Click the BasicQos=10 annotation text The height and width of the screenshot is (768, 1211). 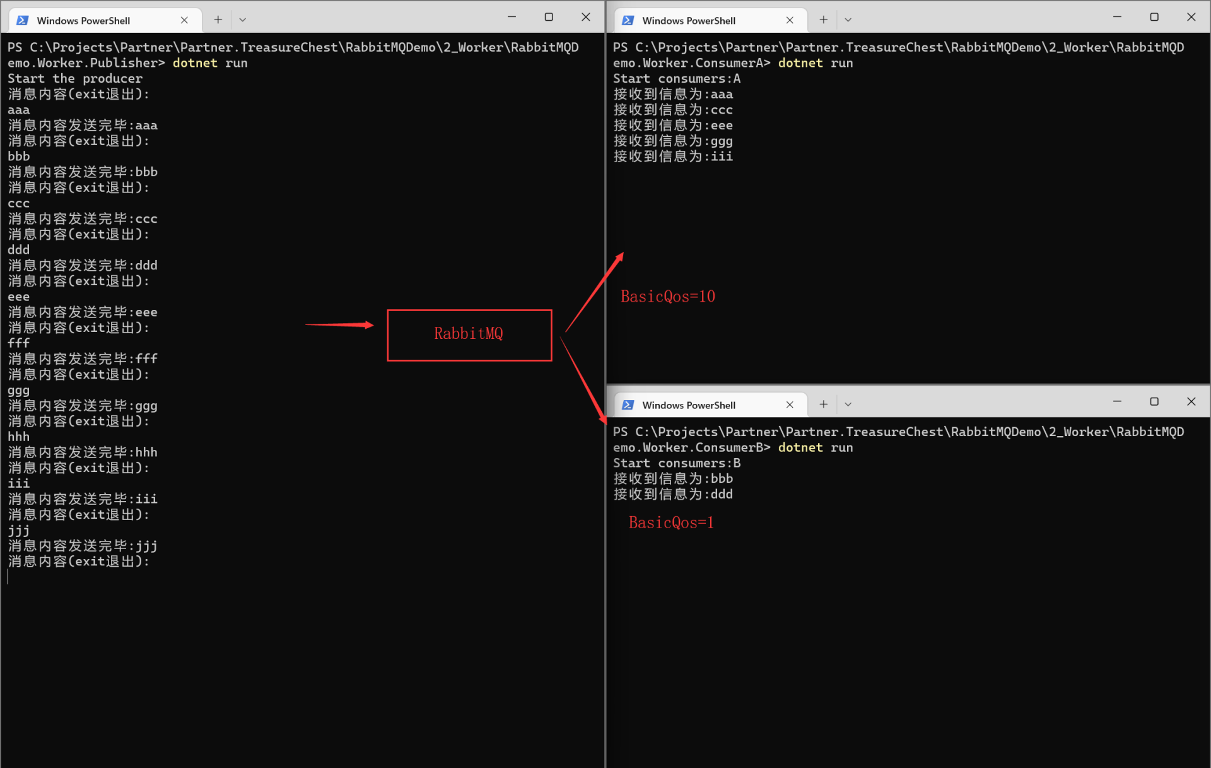click(x=667, y=296)
